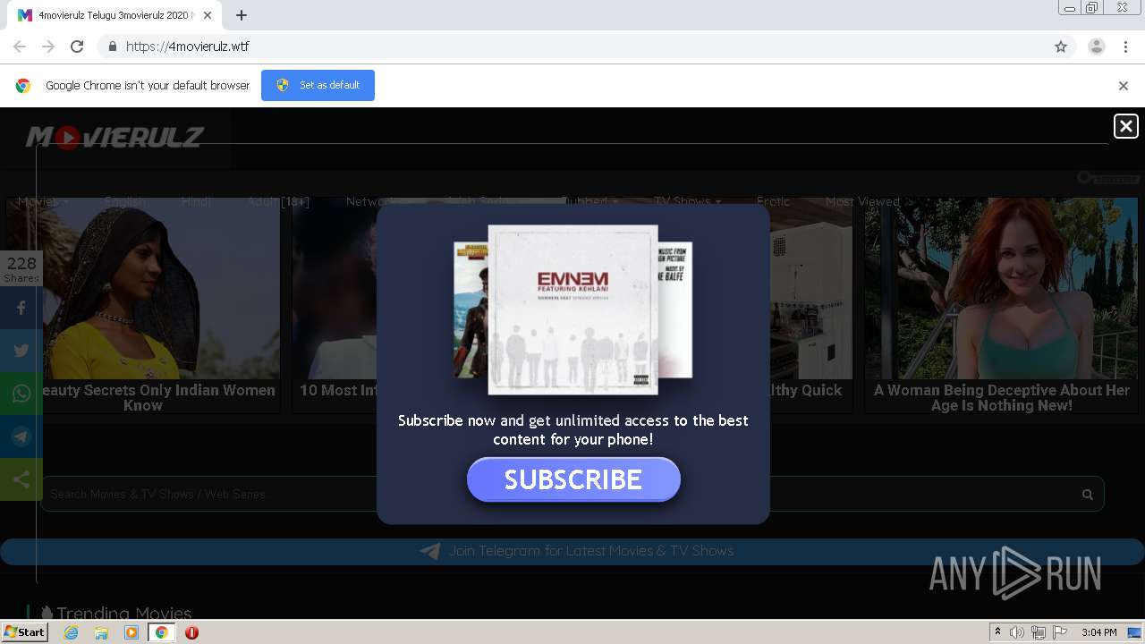Image resolution: width=1145 pixels, height=644 pixels.
Task: Click the Set as default button
Action: (318, 85)
